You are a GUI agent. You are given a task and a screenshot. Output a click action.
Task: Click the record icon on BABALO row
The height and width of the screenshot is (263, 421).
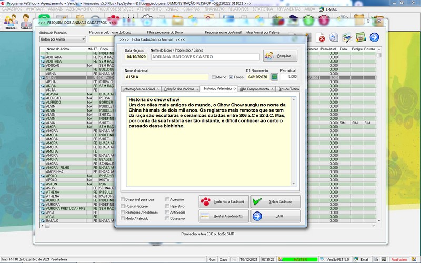coord(43,221)
